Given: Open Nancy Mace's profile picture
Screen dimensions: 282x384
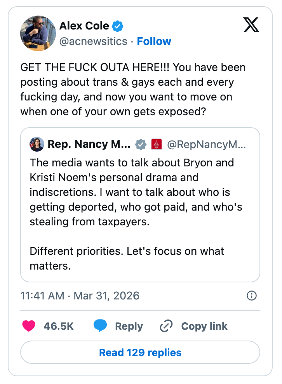Looking at the screenshot, I should pyautogui.click(x=37, y=144).
